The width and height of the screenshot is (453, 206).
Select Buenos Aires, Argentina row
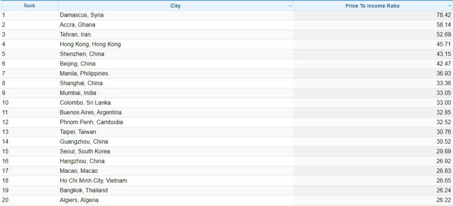[x=226, y=112]
